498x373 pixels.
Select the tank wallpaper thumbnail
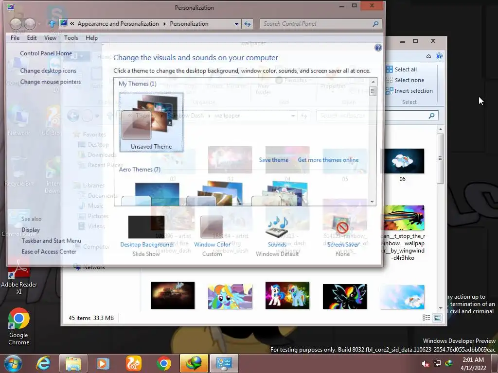(x=173, y=295)
